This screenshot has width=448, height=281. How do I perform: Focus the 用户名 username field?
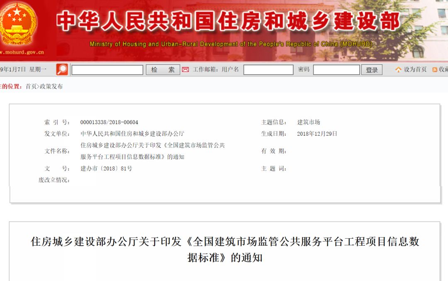pyautogui.click(x=268, y=70)
